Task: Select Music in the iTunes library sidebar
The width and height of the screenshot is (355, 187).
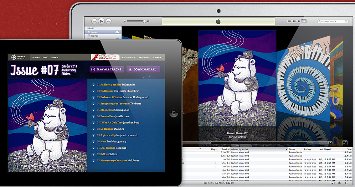Action: coord(103,32)
